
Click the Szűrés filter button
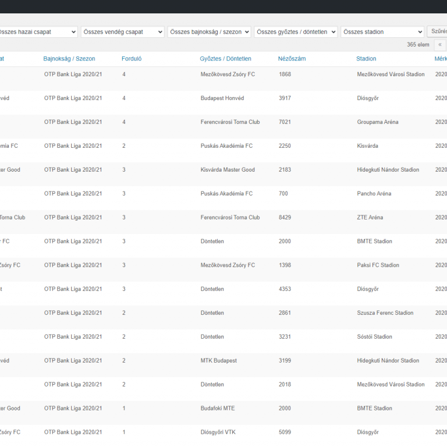(x=438, y=32)
